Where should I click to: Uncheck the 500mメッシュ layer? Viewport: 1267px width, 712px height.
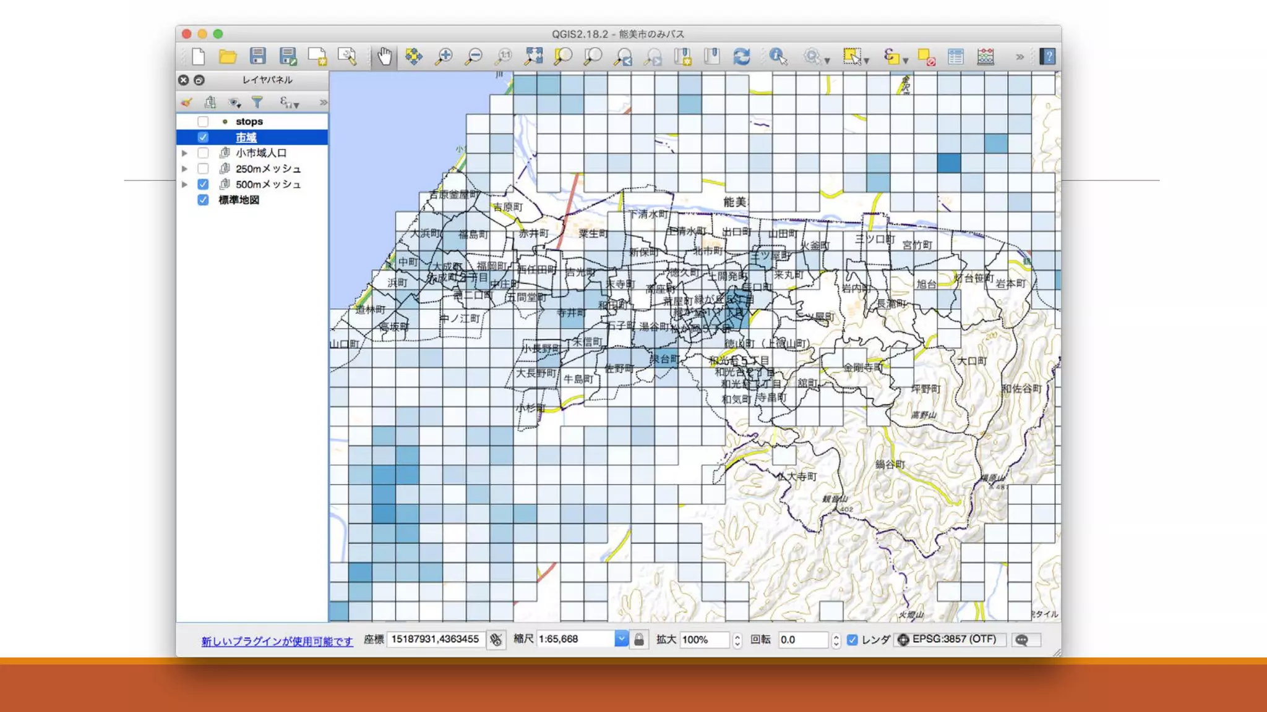[x=203, y=184]
